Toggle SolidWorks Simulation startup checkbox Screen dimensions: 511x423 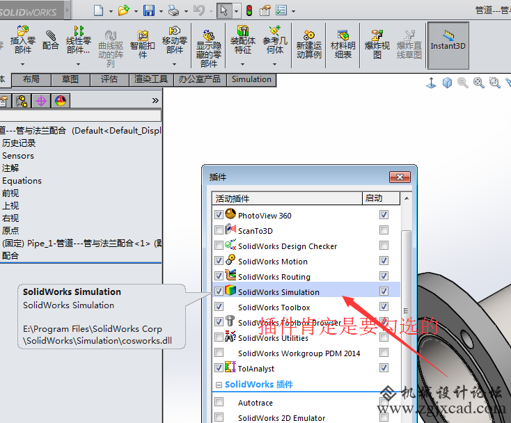click(384, 291)
